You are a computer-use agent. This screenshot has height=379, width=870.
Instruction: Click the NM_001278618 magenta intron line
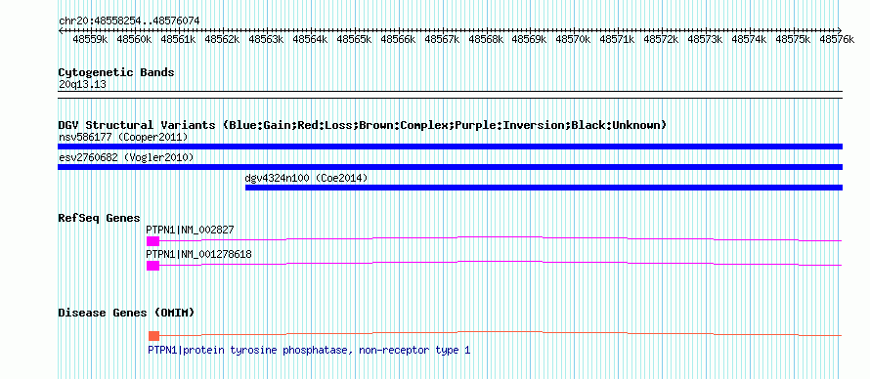click(x=500, y=262)
